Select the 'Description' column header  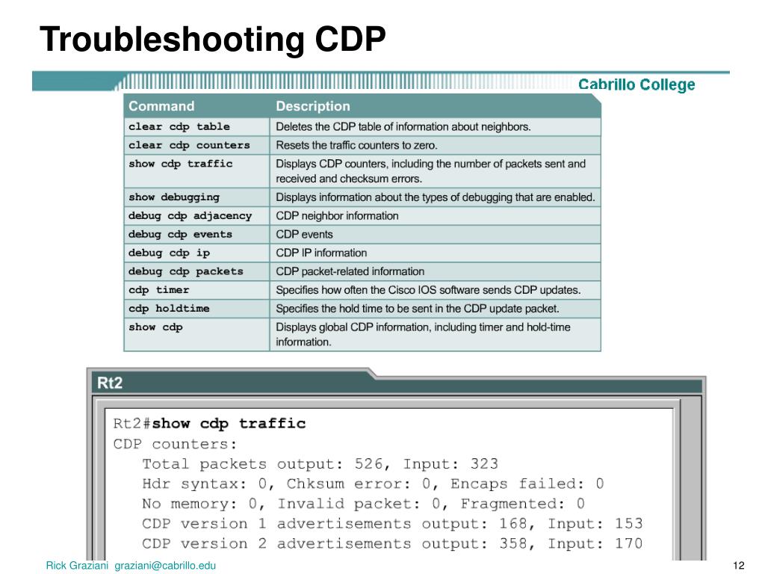click(313, 106)
